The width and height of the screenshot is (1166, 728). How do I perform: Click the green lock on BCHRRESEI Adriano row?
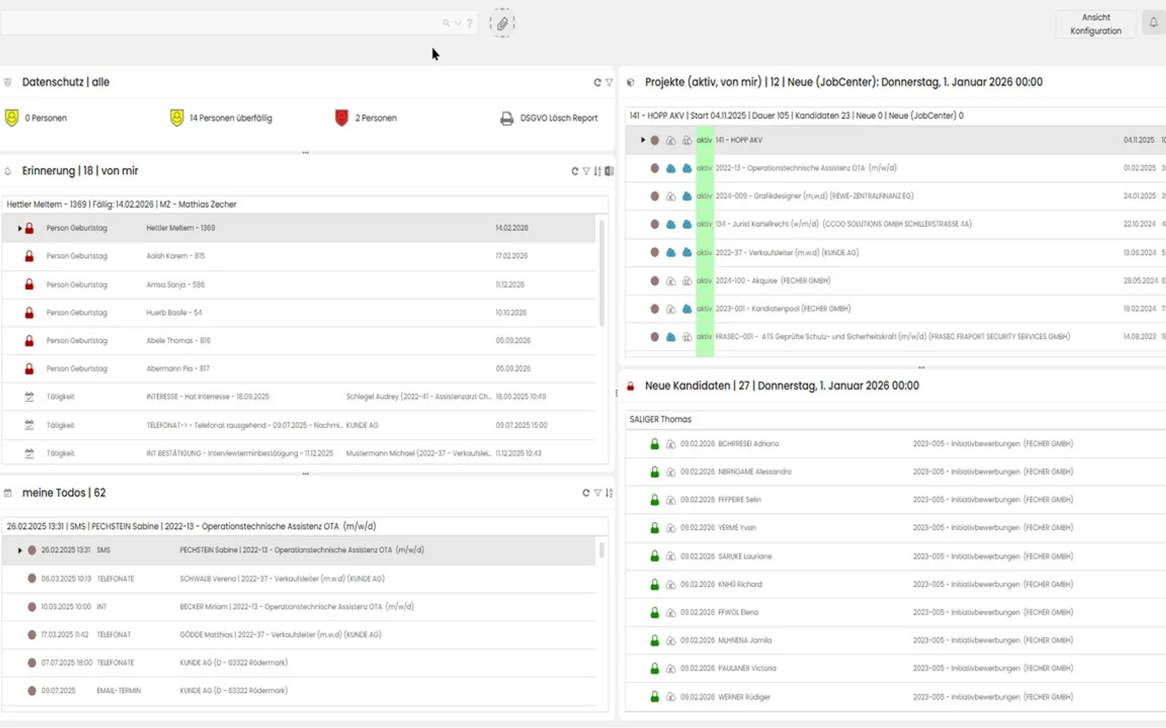pyautogui.click(x=654, y=443)
